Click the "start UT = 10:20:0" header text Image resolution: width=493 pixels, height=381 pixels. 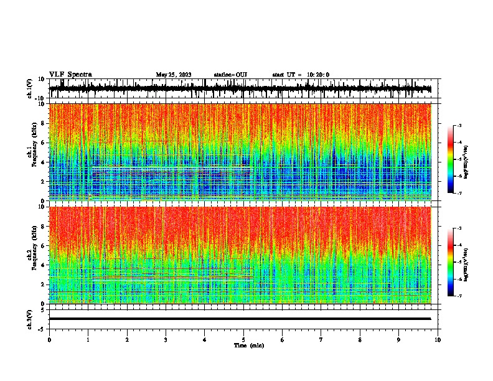tap(301, 75)
